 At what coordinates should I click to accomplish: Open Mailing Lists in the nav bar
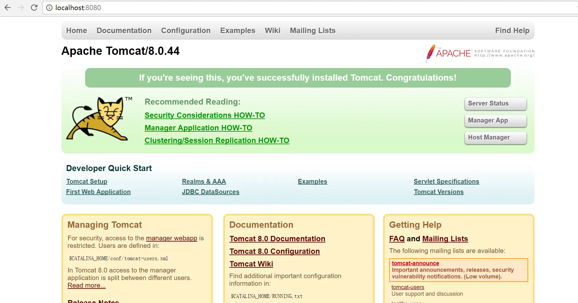[313, 31]
